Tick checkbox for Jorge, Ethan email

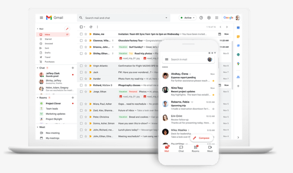click(x=81, y=92)
